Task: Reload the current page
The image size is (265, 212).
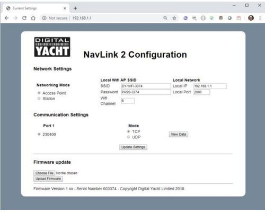Action: [24, 18]
